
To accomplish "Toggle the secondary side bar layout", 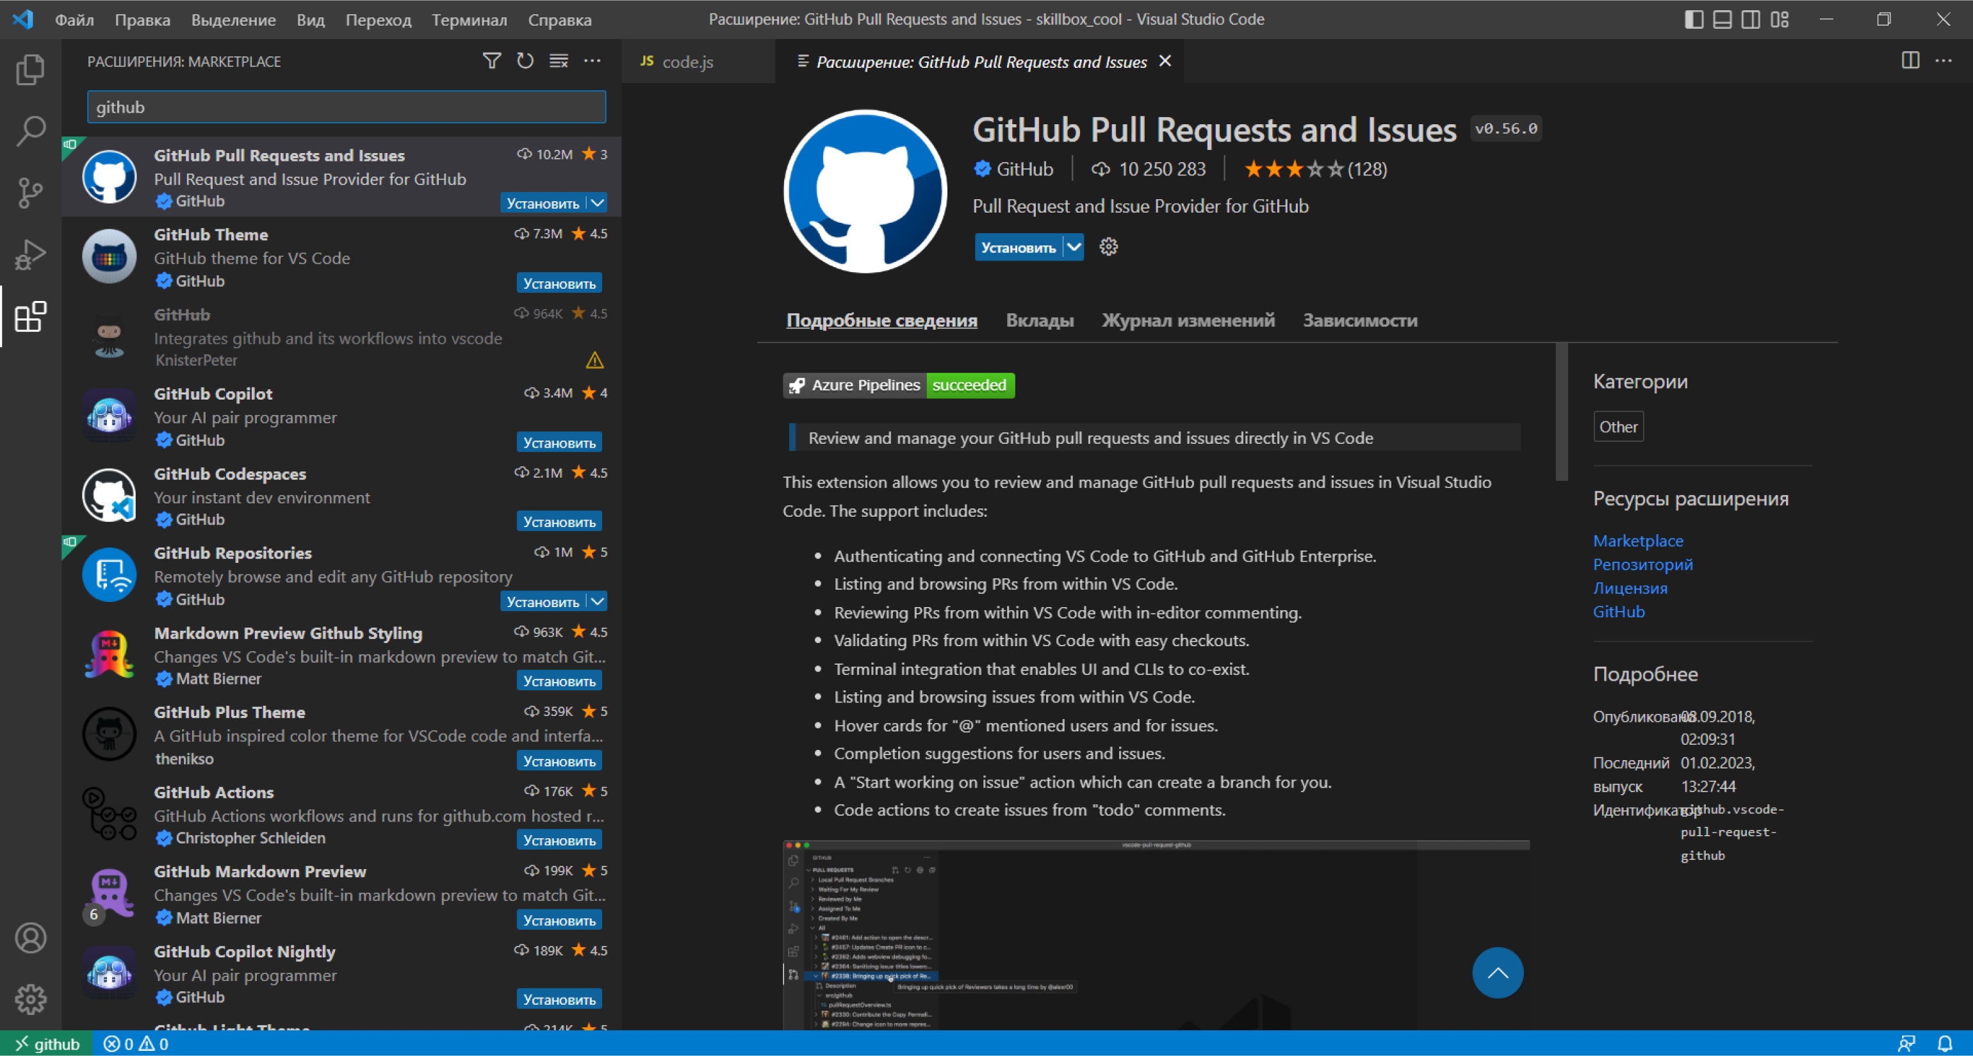I will click(1750, 19).
